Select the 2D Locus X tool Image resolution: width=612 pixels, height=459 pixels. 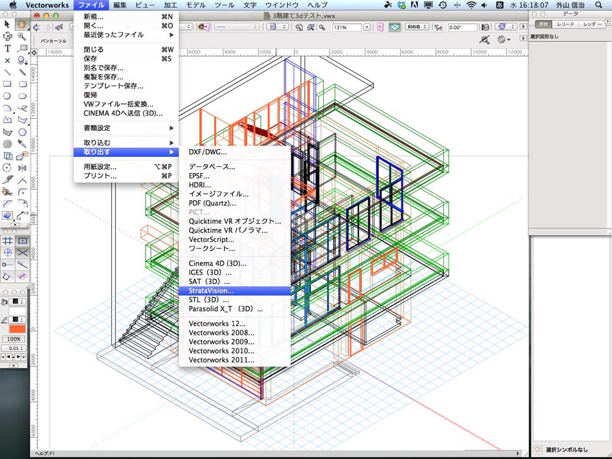tap(7, 61)
